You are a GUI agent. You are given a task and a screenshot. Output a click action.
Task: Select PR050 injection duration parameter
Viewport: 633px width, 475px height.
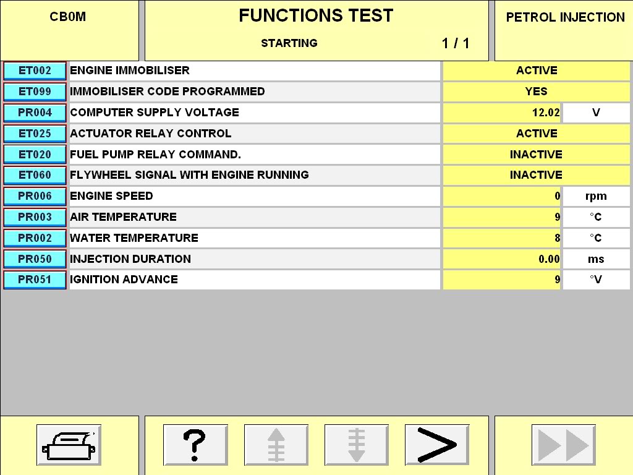pos(35,259)
